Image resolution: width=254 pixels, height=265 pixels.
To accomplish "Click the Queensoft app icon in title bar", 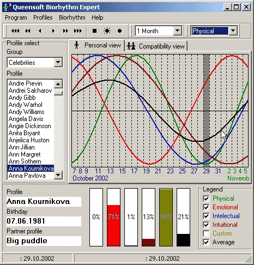I will 7,7.
